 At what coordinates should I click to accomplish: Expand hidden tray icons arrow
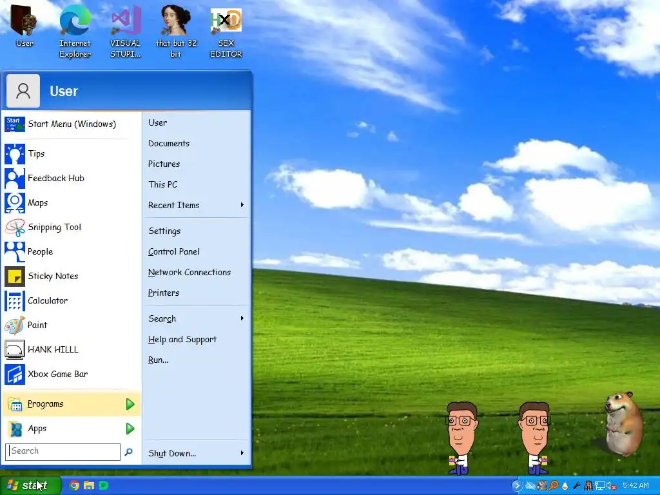click(x=517, y=486)
